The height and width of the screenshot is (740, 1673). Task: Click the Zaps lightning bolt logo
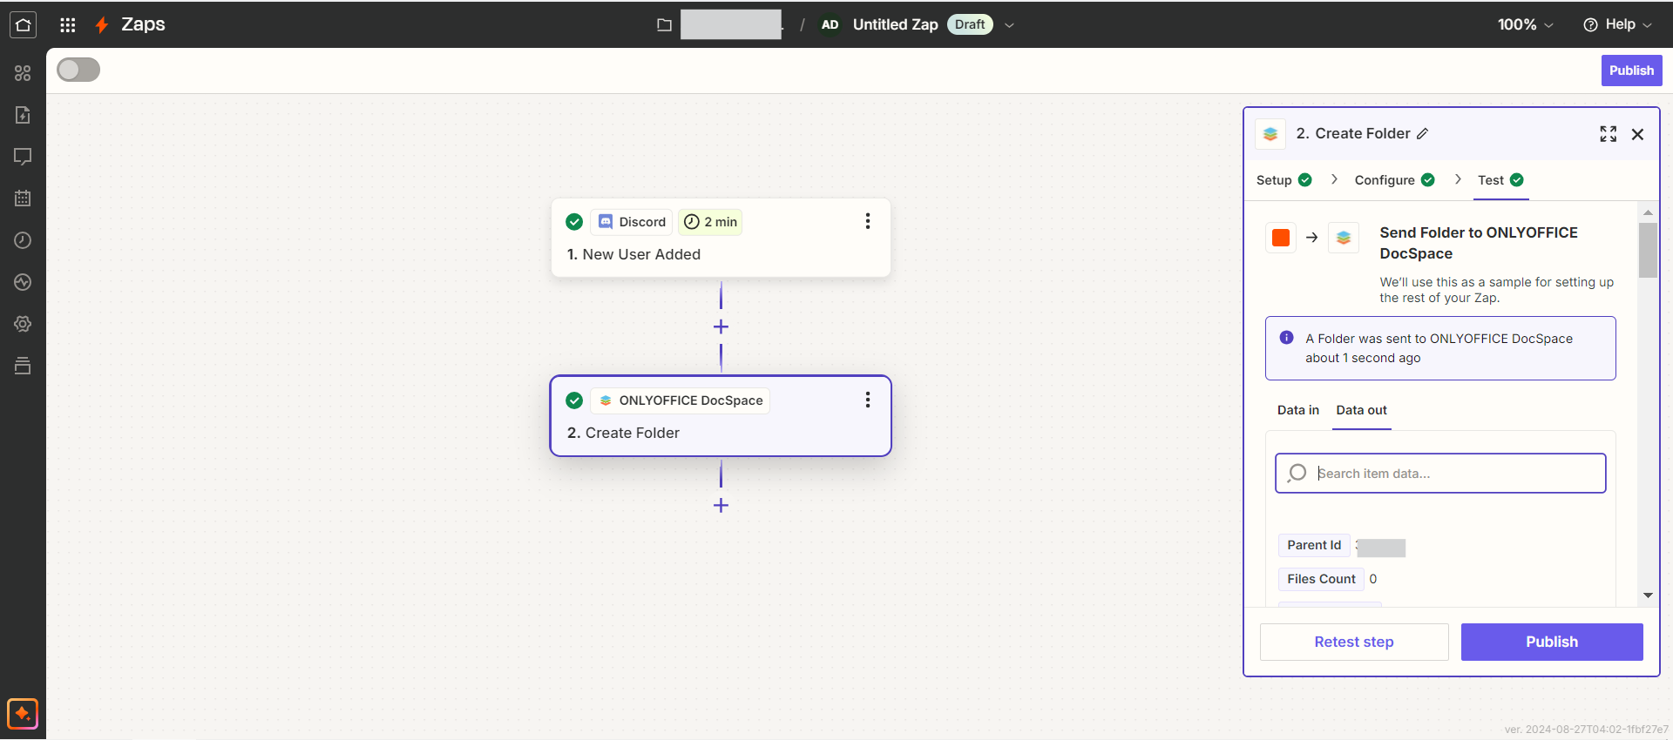[x=102, y=25]
